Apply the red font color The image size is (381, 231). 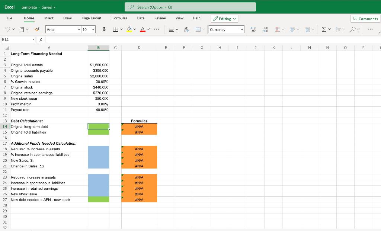click(143, 29)
